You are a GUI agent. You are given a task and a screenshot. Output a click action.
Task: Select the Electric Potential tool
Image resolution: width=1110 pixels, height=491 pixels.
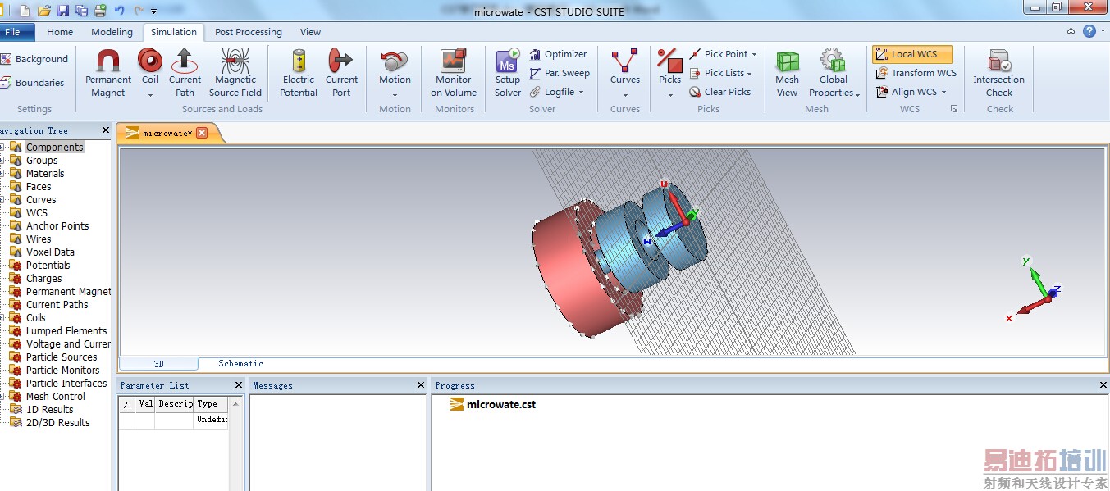pyautogui.click(x=299, y=73)
